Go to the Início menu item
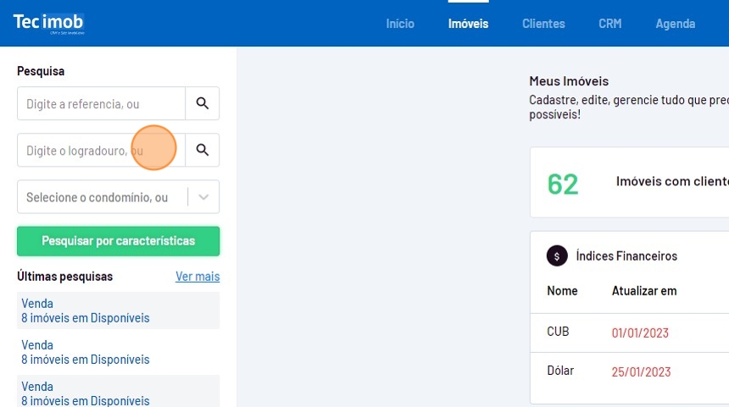This screenshot has height=407, width=729. [x=400, y=24]
